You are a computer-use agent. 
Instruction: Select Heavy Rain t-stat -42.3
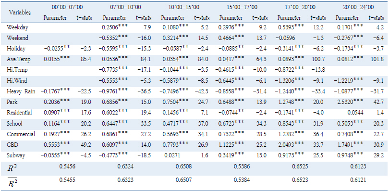202,91
